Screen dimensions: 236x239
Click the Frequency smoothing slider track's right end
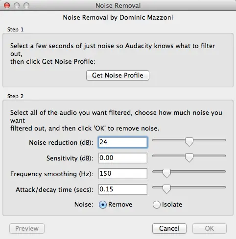[224, 172]
